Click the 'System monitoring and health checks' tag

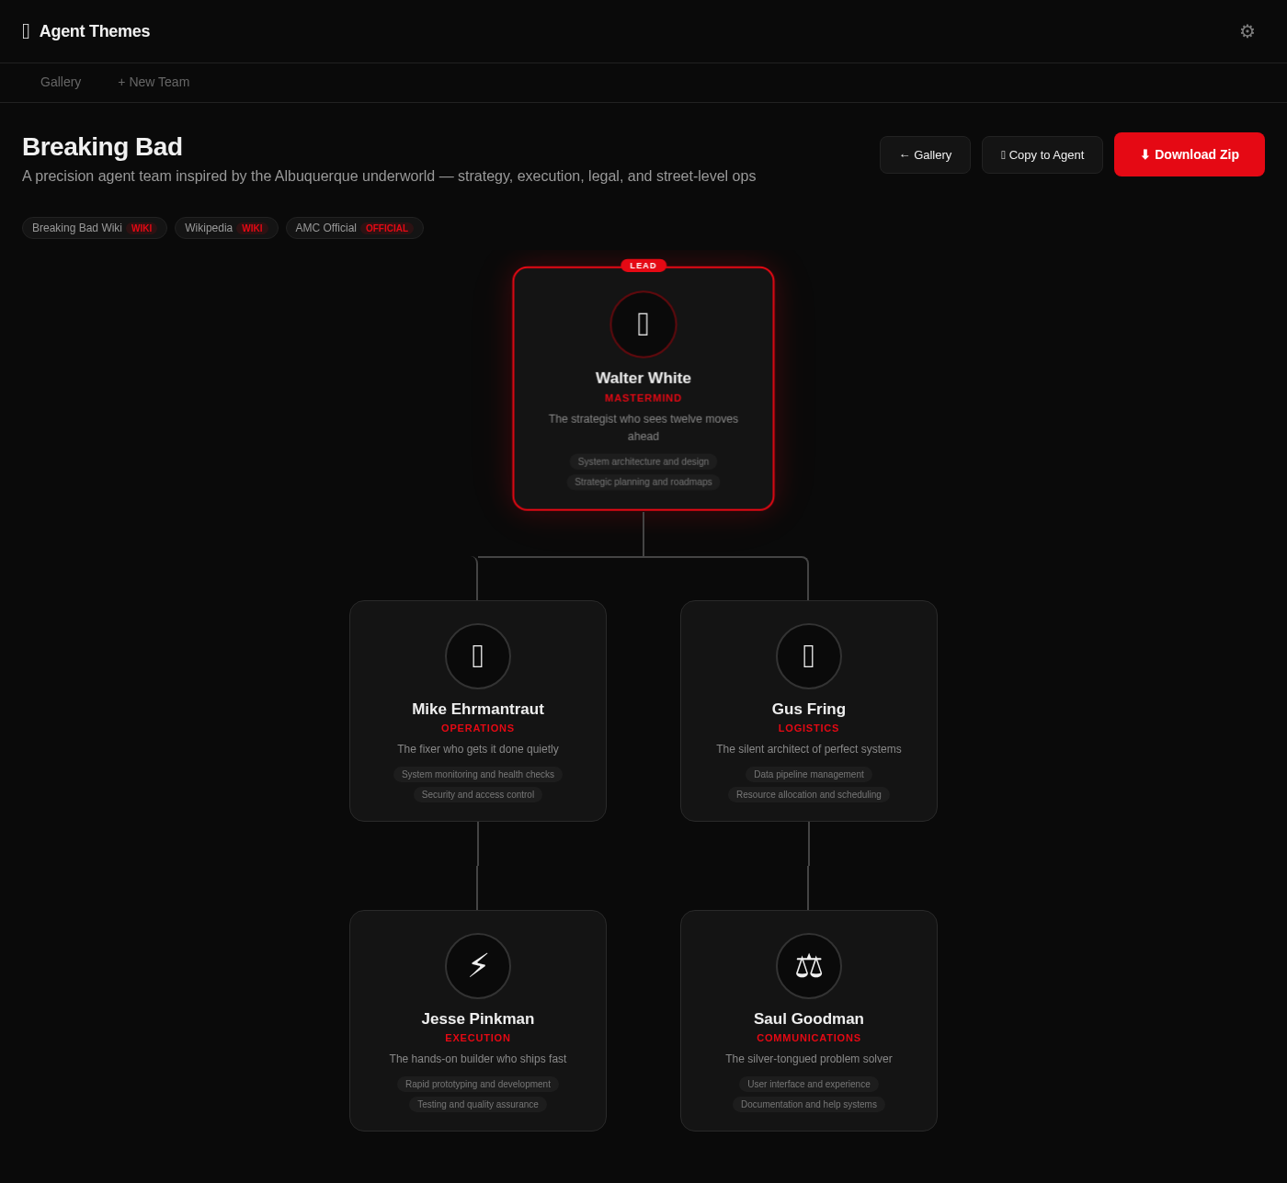tap(478, 774)
